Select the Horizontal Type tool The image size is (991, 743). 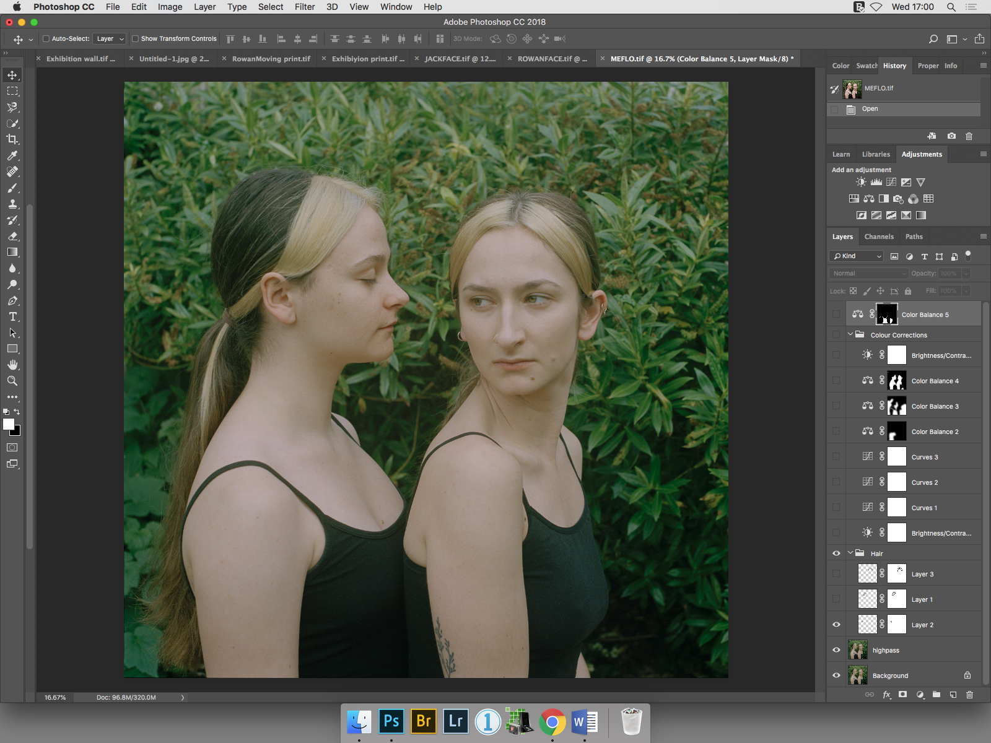click(12, 316)
